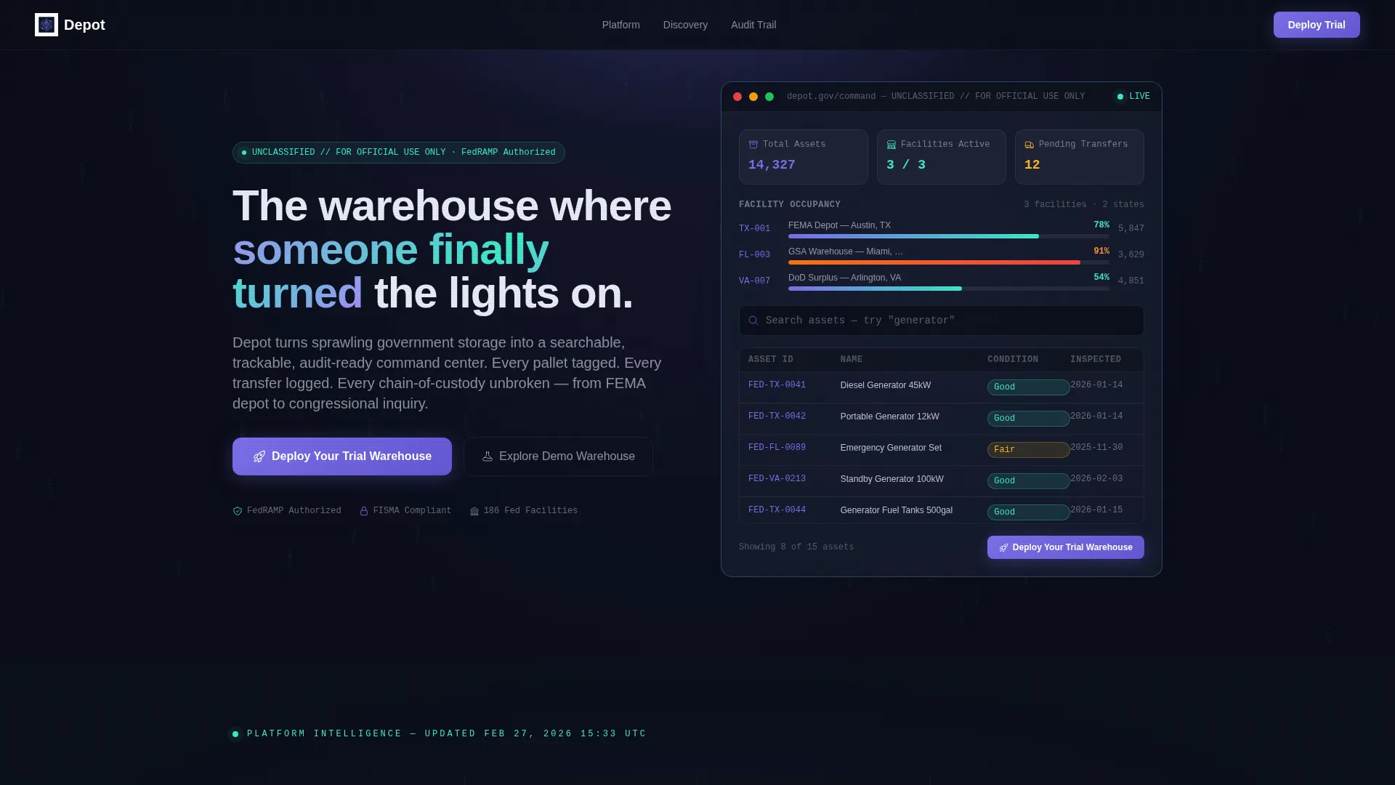Screen dimensions: 1395x785
Task: Click Standby Generator 100kW name
Action: (892, 479)
